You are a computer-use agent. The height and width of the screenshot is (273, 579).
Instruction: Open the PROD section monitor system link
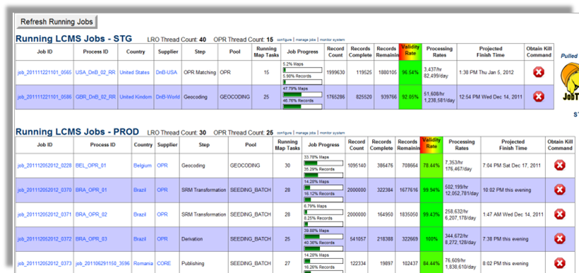click(333, 133)
